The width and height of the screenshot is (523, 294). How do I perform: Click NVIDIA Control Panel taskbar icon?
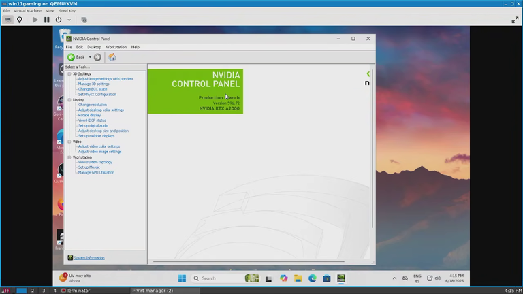341,278
